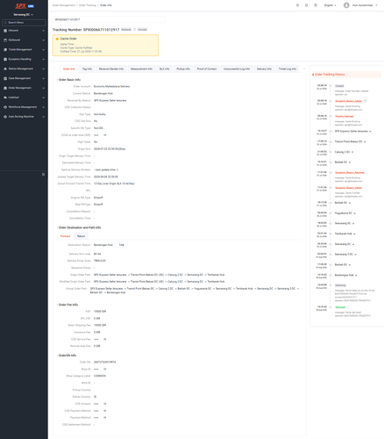Expand Semarang 5 DC history entry

[x=355, y=255]
